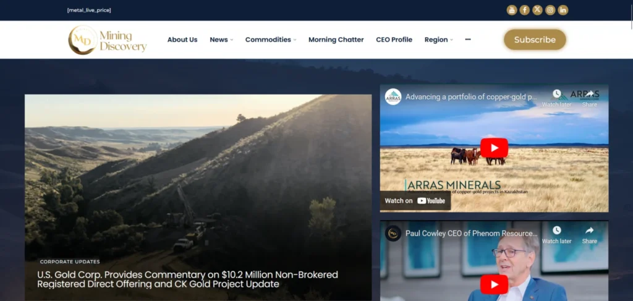Play the Arras Minerals YouTube video
The image size is (633, 301).
[x=494, y=148]
